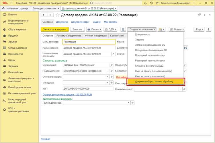Switch to Учетная информация tab
The height and width of the screenshot is (143, 215).
[95, 36]
